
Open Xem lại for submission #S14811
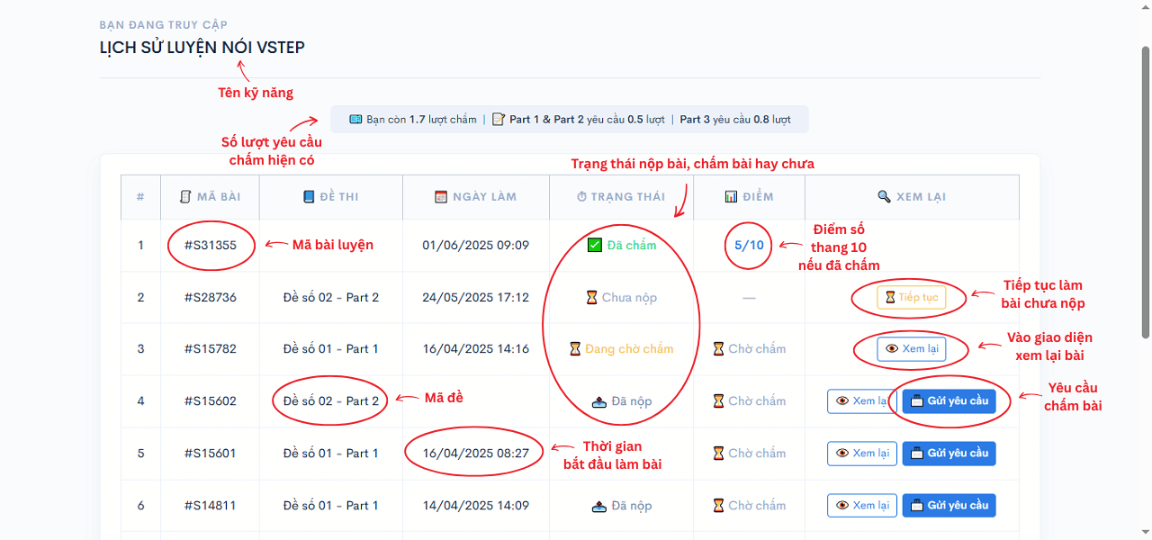coord(862,505)
